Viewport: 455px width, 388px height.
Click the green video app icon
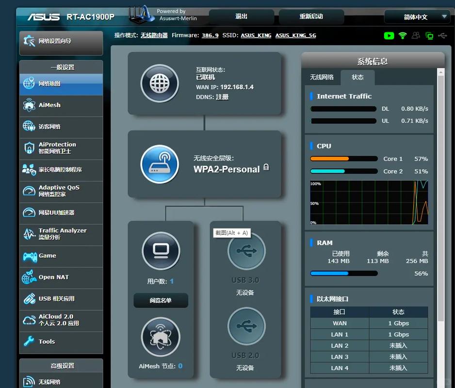389,36
